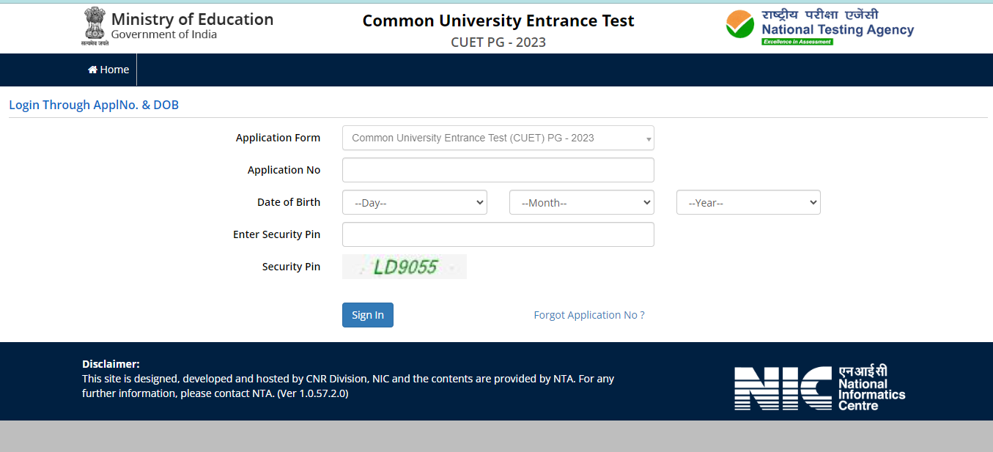The width and height of the screenshot is (993, 452).
Task: Expand the Month dropdown for date of birth
Action: click(x=582, y=202)
